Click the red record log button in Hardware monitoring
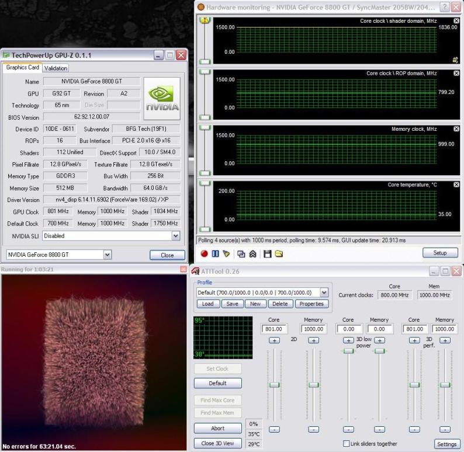Screen dimensions: 464x452 pyautogui.click(x=204, y=253)
